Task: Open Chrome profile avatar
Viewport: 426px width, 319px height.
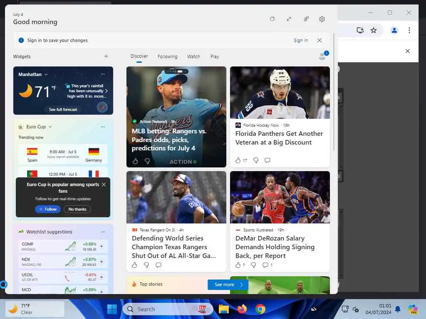Action: [394, 30]
